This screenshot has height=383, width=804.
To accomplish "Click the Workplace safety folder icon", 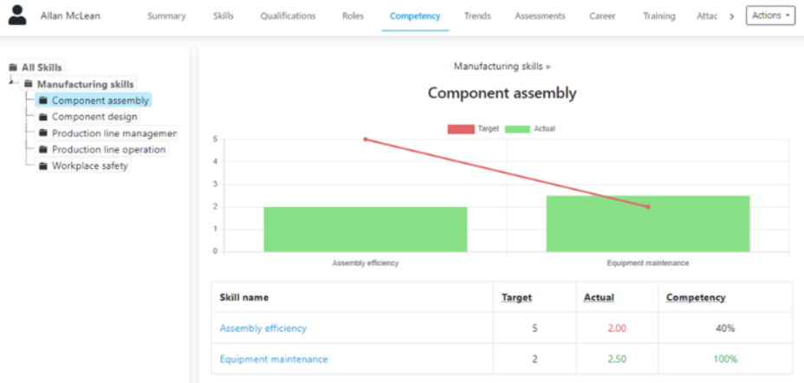I will point(43,166).
